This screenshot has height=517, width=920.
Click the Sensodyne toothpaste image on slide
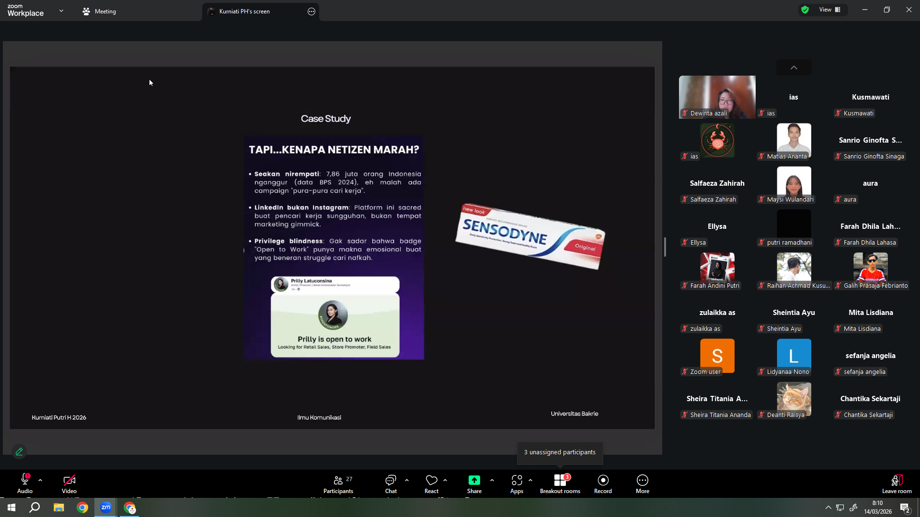click(x=530, y=236)
